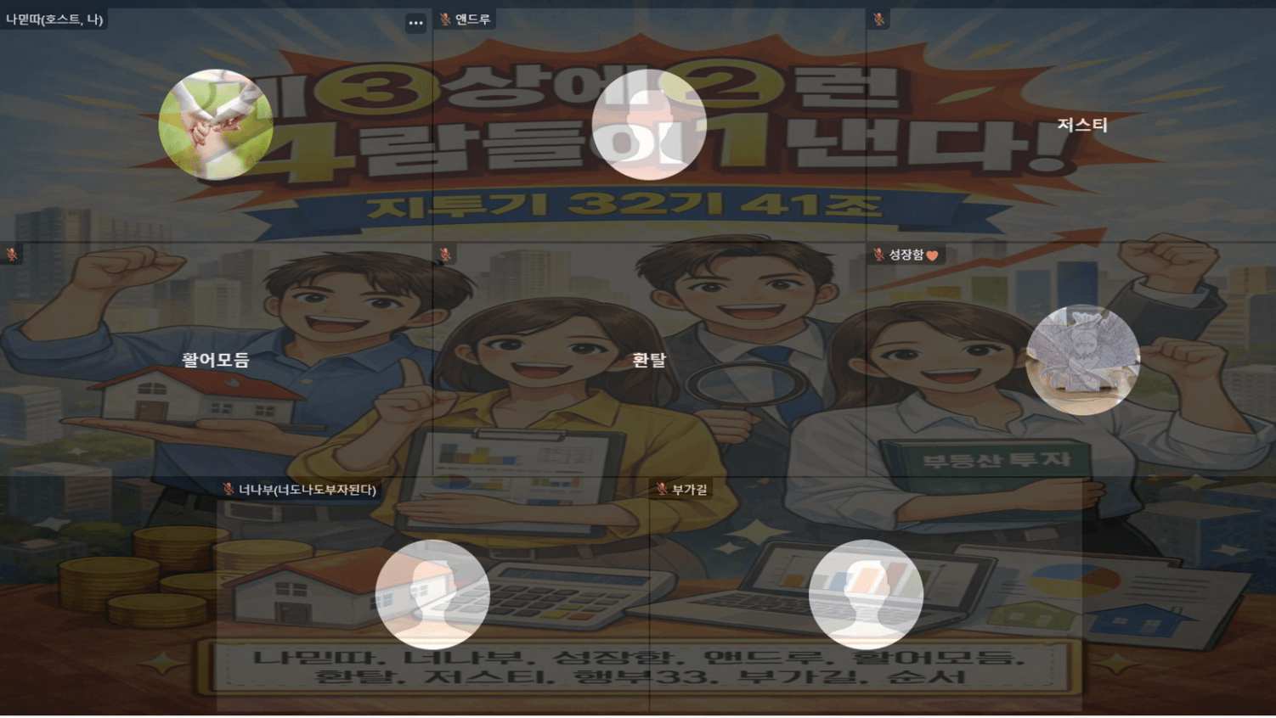The image size is (1276, 718).
Task: Select the 저스티 participant name
Action: (1082, 125)
